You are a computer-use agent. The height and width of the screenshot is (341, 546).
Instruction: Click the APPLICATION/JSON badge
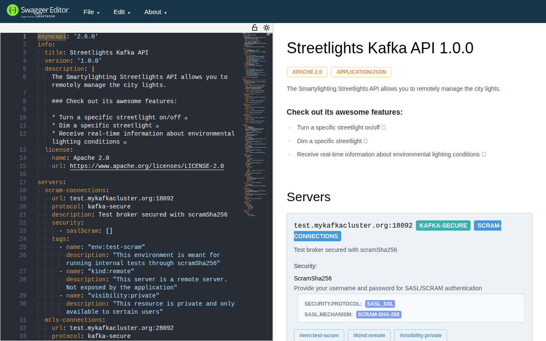coord(361,72)
